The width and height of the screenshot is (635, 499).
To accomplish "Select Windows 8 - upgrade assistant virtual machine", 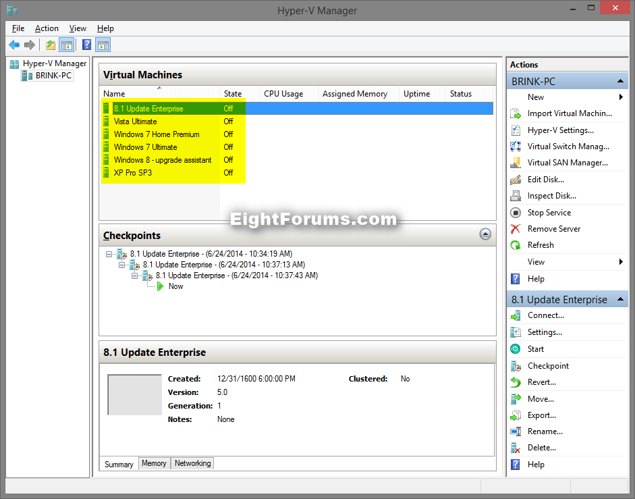I will coord(163,160).
